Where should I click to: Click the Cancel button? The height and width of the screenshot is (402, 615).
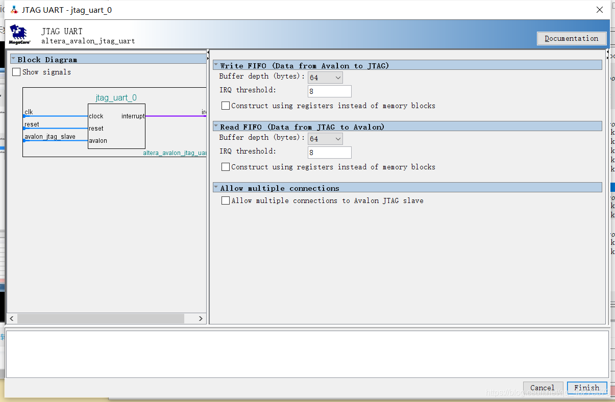coord(543,388)
